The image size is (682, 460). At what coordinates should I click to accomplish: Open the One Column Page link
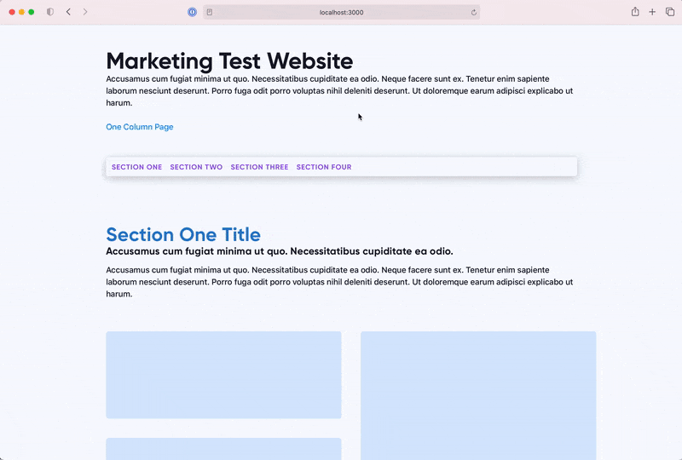point(140,127)
